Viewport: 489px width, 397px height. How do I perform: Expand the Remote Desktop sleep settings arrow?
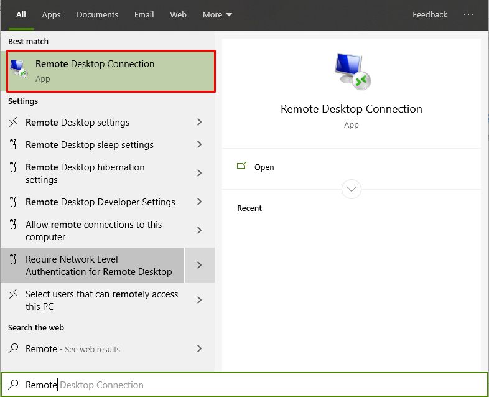pos(199,145)
